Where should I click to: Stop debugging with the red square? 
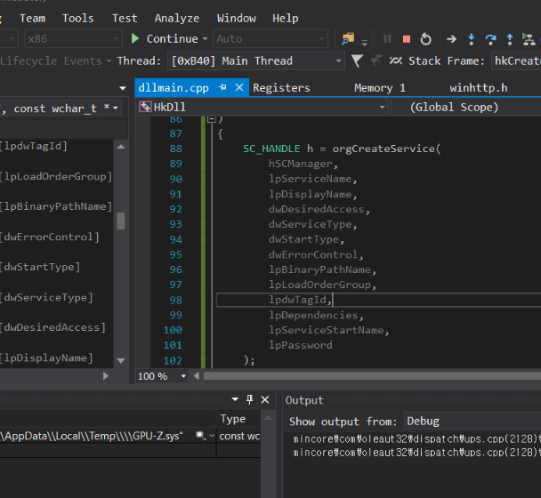click(x=407, y=39)
